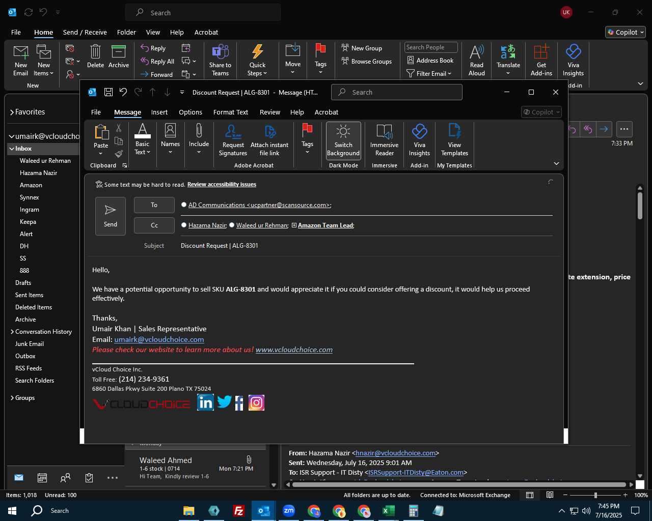
Task: Click Request Signatures Adobe icon
Action: 233,139
